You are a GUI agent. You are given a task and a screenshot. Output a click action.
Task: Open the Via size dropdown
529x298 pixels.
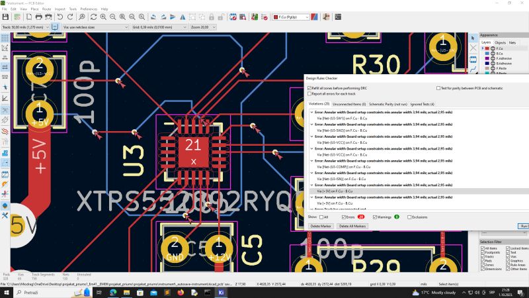pos(95,27)
